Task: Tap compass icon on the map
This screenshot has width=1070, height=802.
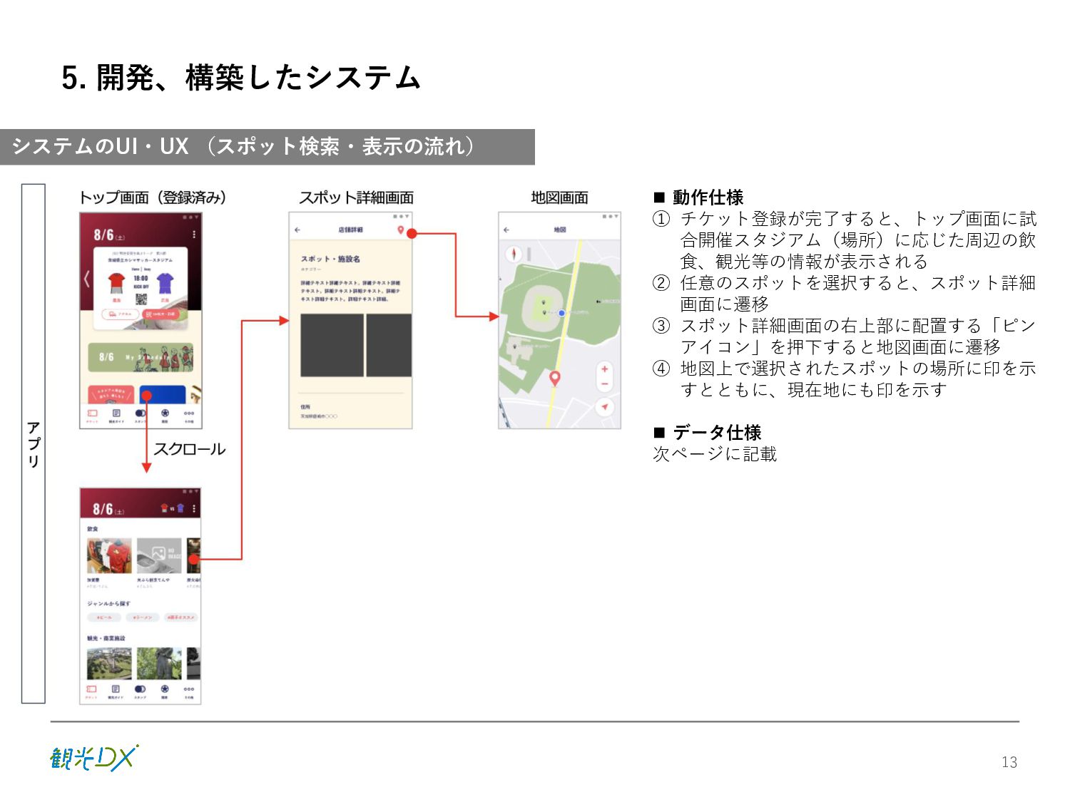Action: pos(514,254)
